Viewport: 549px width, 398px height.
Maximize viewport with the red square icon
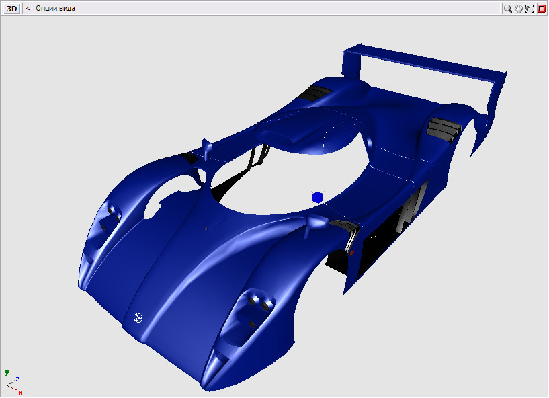pos(542,9)
